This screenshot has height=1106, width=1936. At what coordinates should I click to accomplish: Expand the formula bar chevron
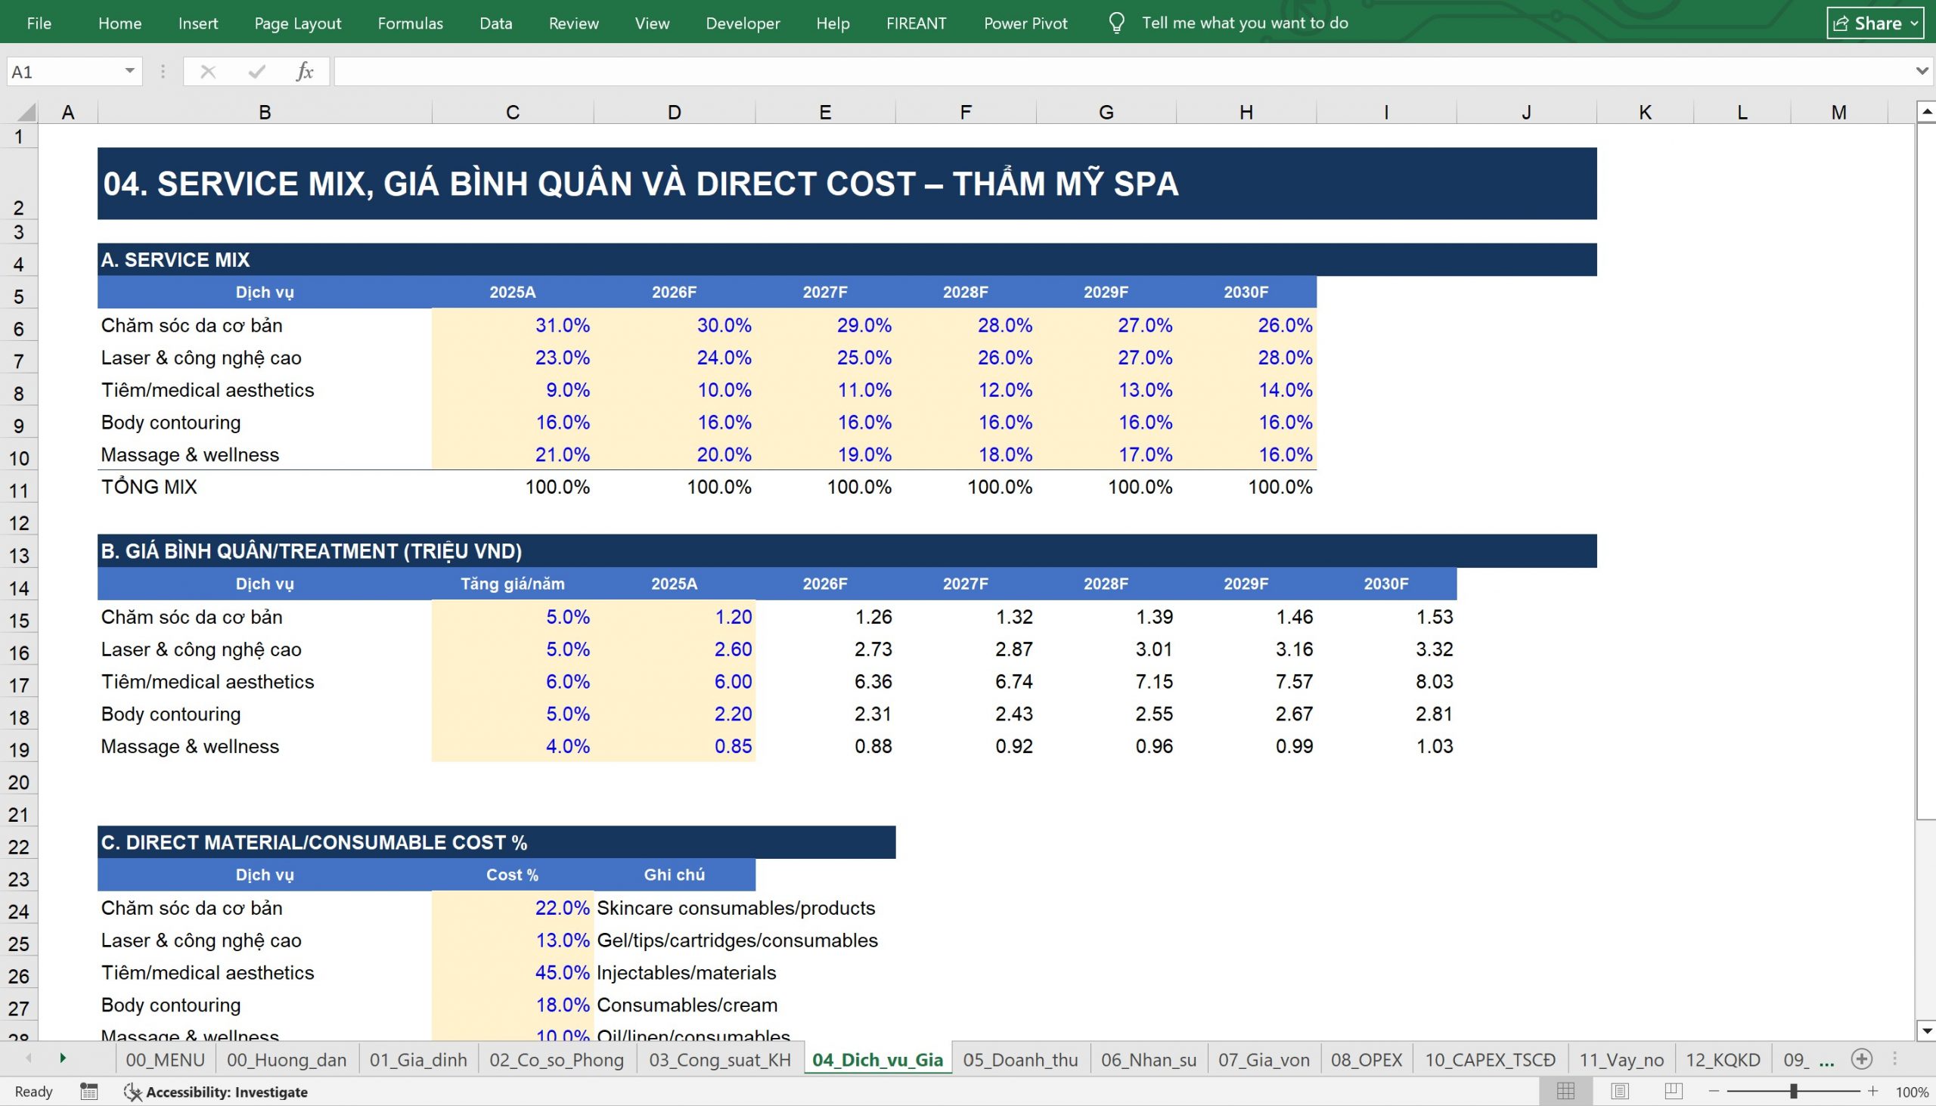[1922, 71]
